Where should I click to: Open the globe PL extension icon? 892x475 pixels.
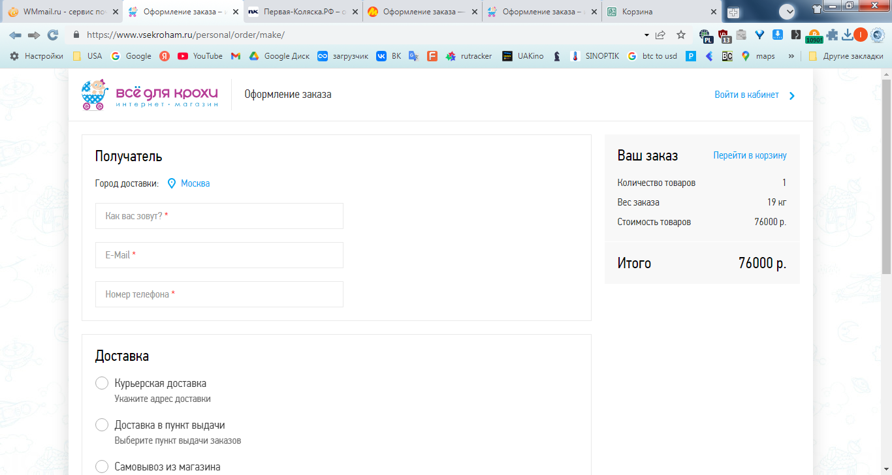coord(705,35)
